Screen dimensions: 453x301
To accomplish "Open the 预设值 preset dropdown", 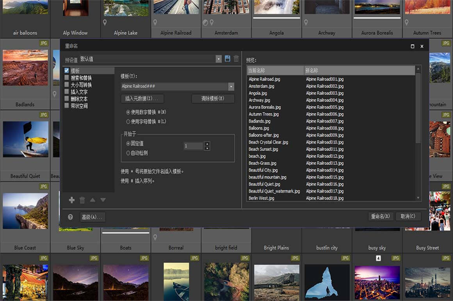I will point(219,59).
